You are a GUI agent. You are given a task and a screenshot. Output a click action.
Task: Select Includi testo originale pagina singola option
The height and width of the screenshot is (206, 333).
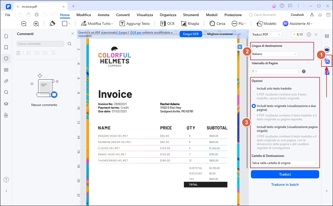pos(254,127)
